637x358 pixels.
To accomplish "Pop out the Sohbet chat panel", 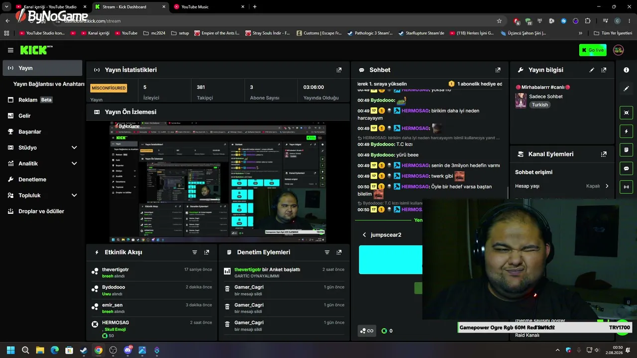I will (498, 70).
